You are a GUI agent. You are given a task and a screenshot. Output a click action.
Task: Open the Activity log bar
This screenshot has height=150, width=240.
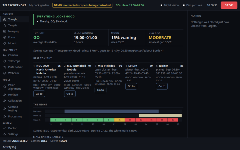(120, 147)
